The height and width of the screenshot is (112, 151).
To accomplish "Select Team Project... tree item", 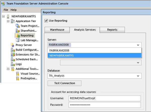I will click(x=30, y=26).
